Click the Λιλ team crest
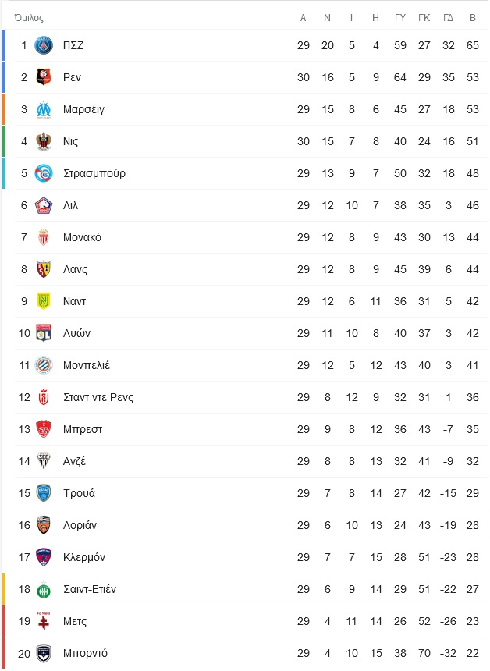This screenshot has height=671, width=490. point(44,205)
